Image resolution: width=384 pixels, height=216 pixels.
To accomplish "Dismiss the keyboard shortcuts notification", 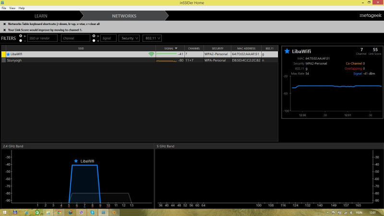I will (4, 24).
